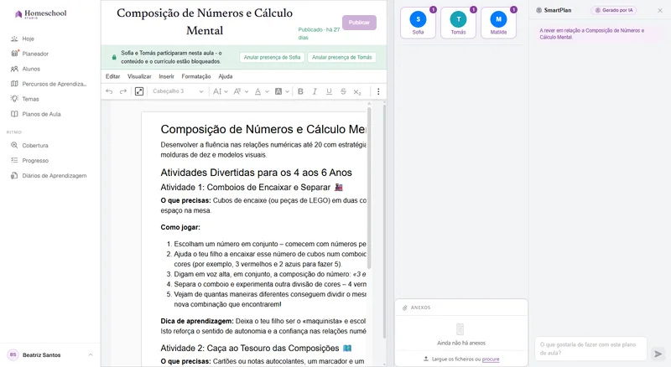Open the Progresso view
The image size is (671, 367).
tap(35, 160)
